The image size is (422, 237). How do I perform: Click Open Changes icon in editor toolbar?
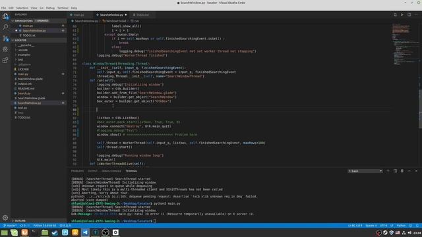point(395,14)
